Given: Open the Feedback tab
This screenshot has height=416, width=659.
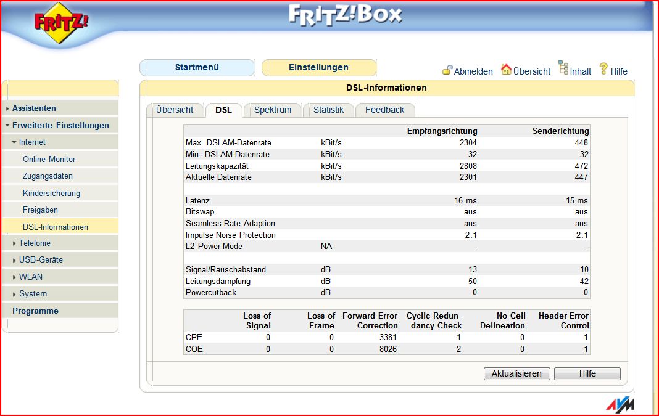Looking at the screenshot, I should click(384, 110).
